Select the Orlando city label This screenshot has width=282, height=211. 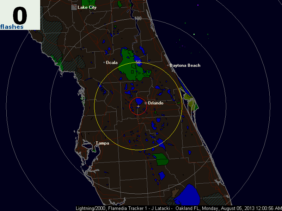[x=155, y=103]
